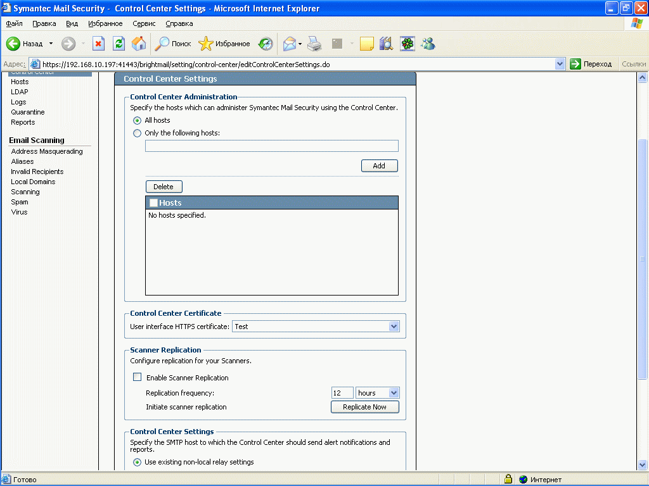Click the gray Edit toolbar icon
The width and height of the screenshot is (649, 486).
click(337, 44)
